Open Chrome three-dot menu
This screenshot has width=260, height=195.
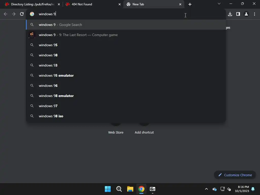254,14
